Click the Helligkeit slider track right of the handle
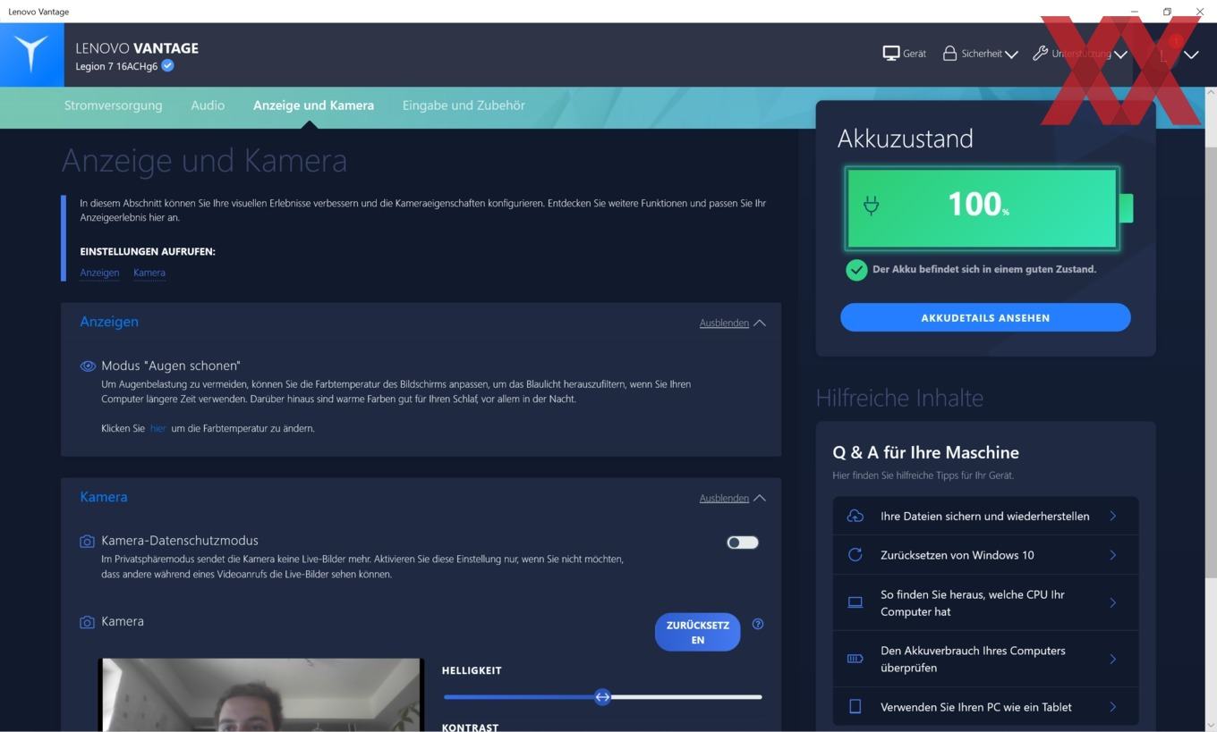 pyautogui.click(x=686, y=697)
